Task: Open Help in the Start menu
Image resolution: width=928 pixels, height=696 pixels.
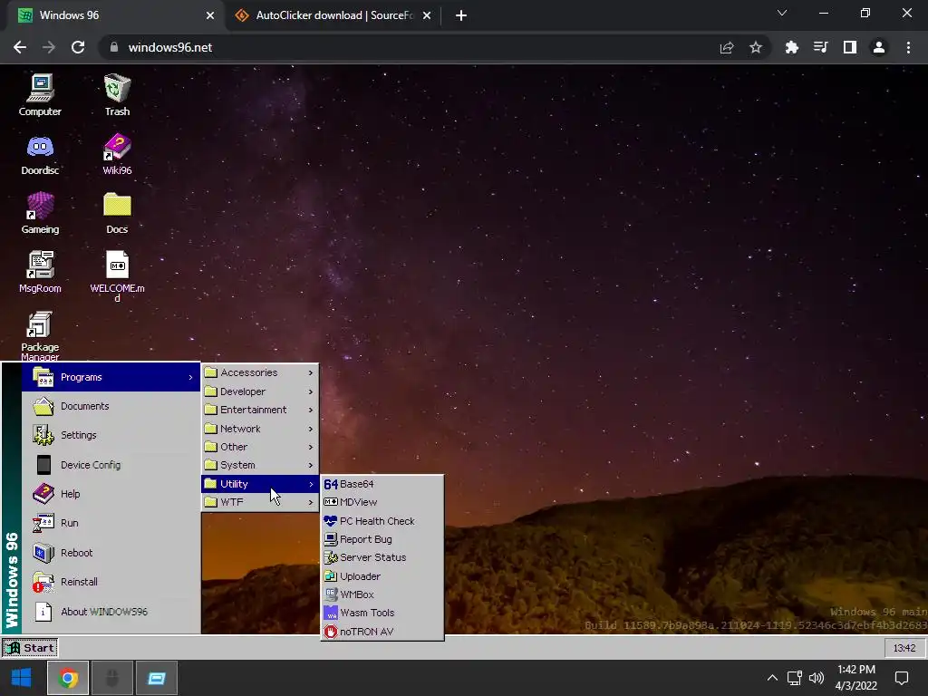Action: (x=111, y=494)
